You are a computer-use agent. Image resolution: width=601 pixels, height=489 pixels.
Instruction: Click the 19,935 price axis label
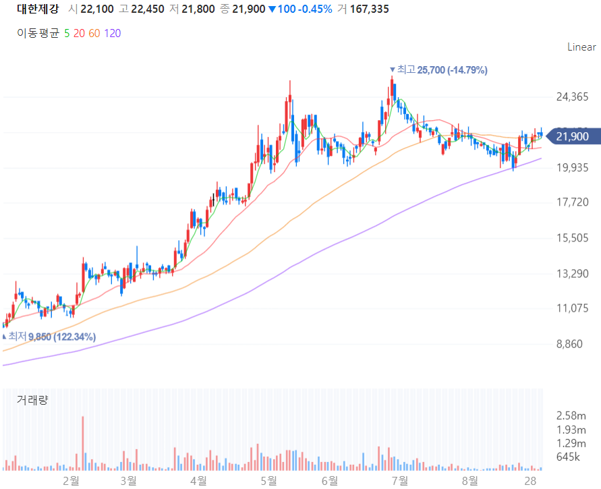[x=572, y=167]
